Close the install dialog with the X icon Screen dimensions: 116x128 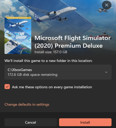(107, 5)
